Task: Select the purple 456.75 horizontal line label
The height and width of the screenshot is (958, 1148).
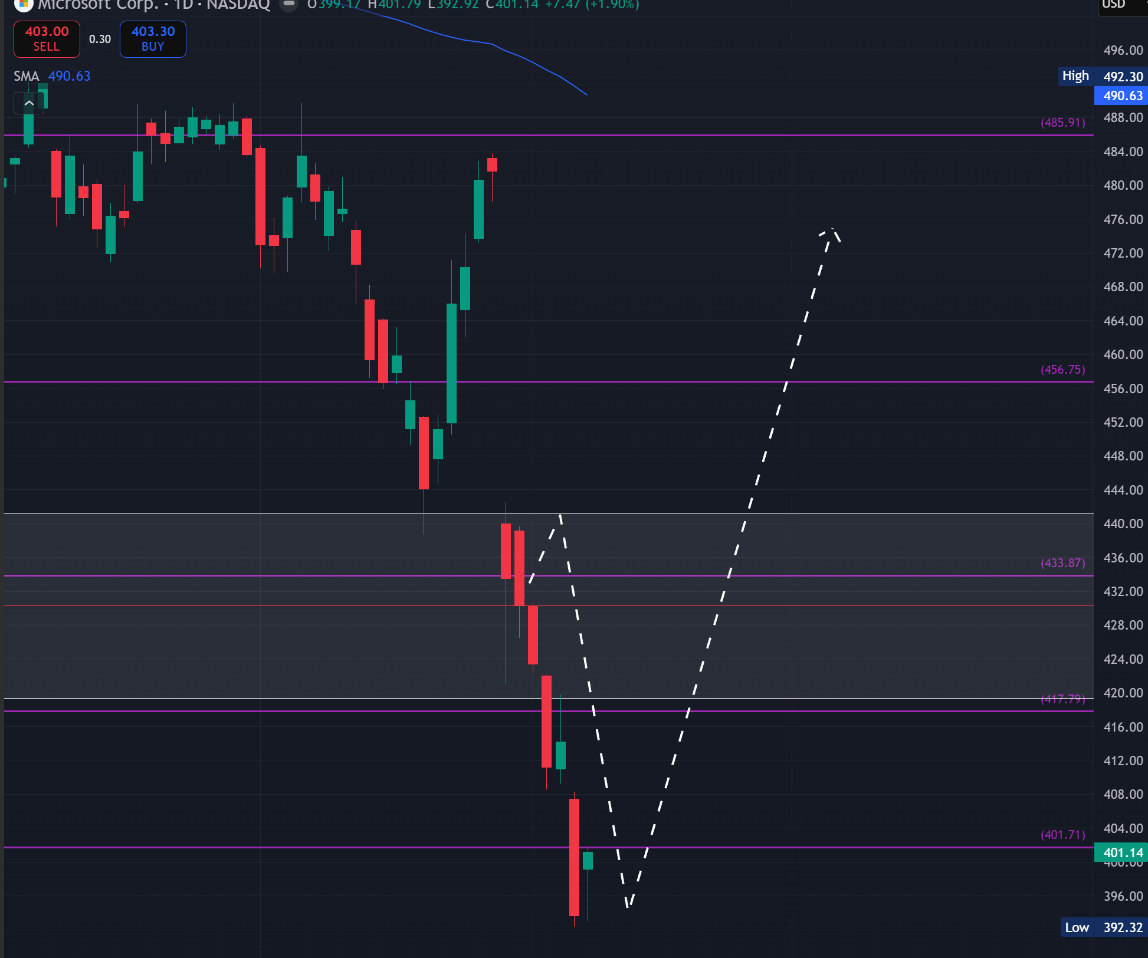Action: pos(1062,370)
